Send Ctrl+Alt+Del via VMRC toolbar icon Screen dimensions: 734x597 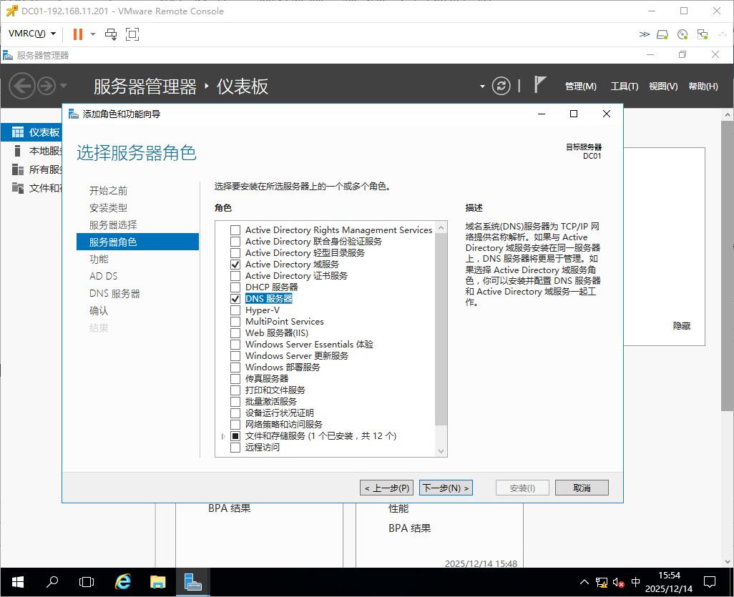(111, 34)
